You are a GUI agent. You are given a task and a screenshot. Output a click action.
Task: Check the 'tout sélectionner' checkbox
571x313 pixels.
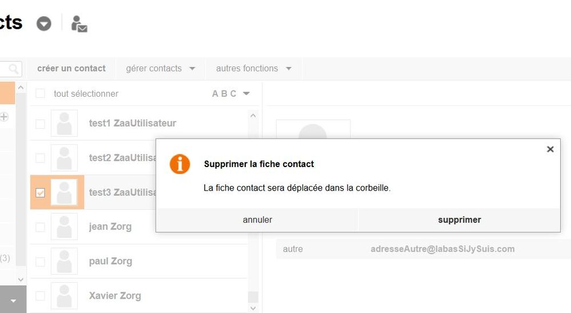point(40,93)
